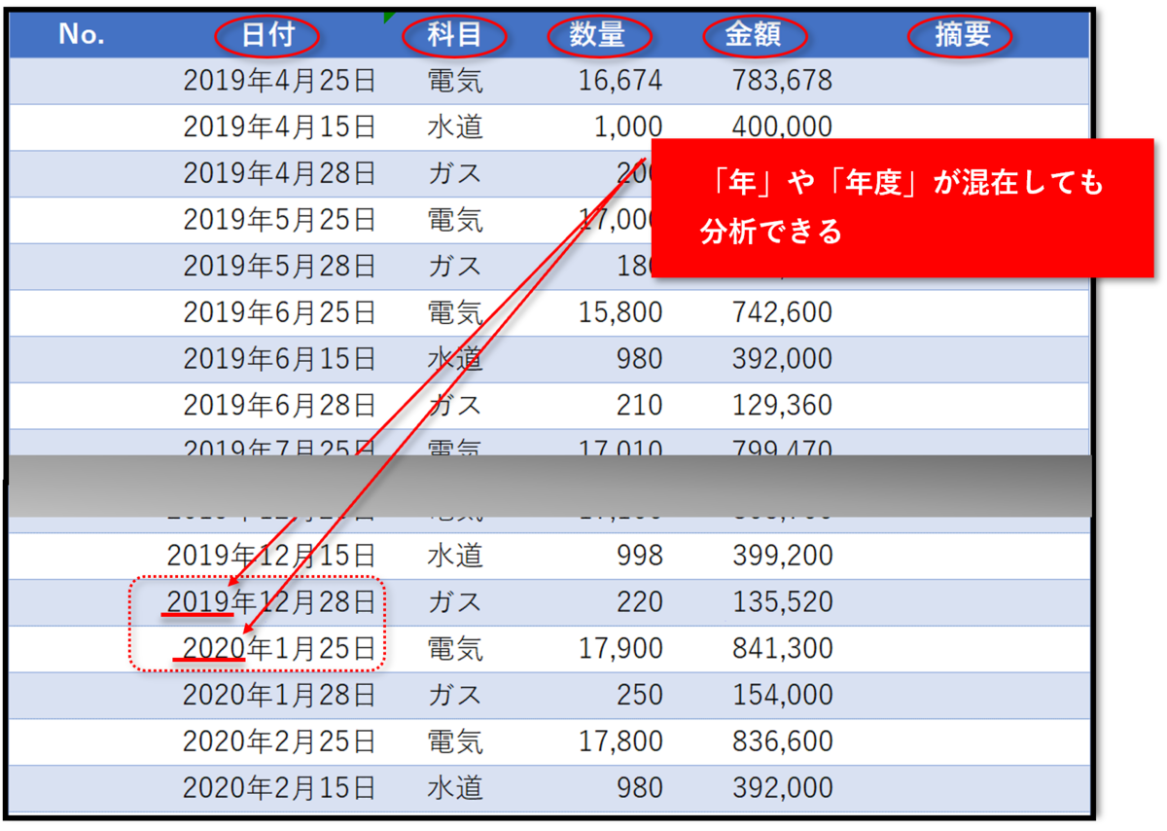The height and width of the screenshot is (831, 1167).
Task: Click the date cell 2020年1月28日
Action: point(279,695)
